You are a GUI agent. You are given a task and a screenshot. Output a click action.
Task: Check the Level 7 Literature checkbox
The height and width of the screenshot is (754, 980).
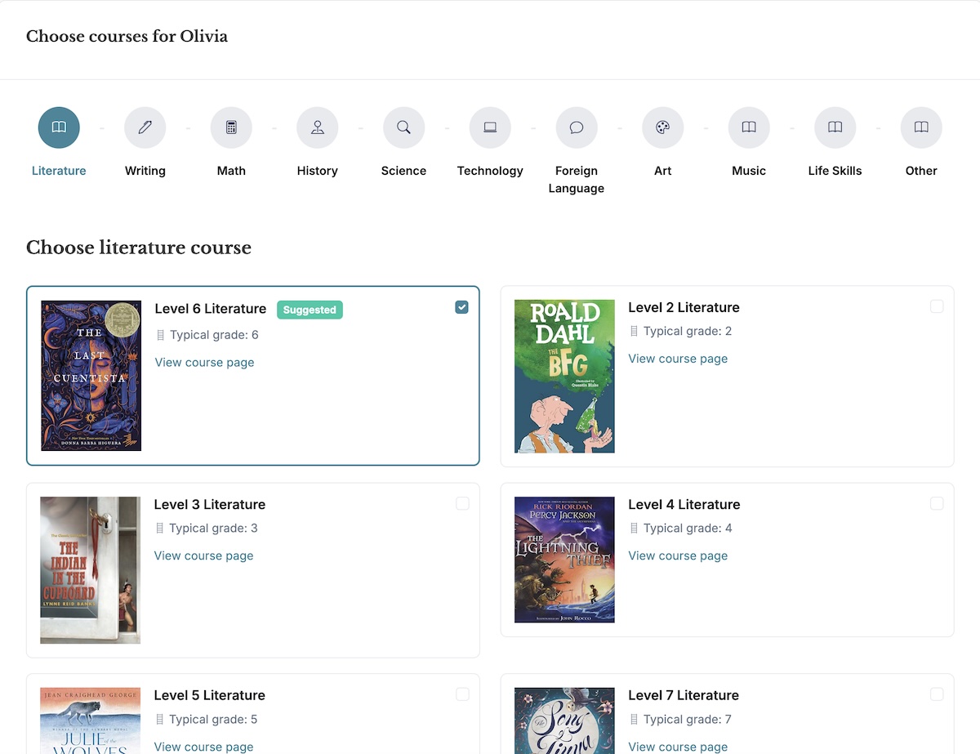937,694
